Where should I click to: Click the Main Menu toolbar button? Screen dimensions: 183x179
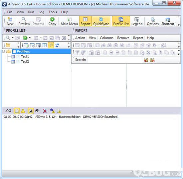pos(69,21)
